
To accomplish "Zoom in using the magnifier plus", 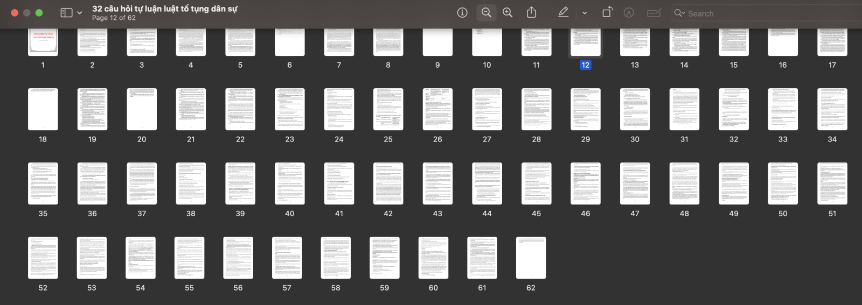I will click(x=508, y=13).
